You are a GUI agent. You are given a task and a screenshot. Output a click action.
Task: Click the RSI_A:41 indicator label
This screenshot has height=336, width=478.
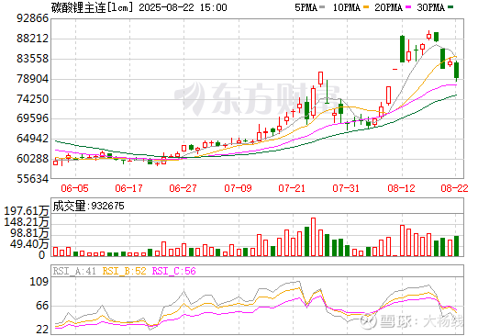tap(74, 271)
